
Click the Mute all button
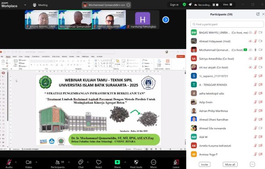[230, 165]
